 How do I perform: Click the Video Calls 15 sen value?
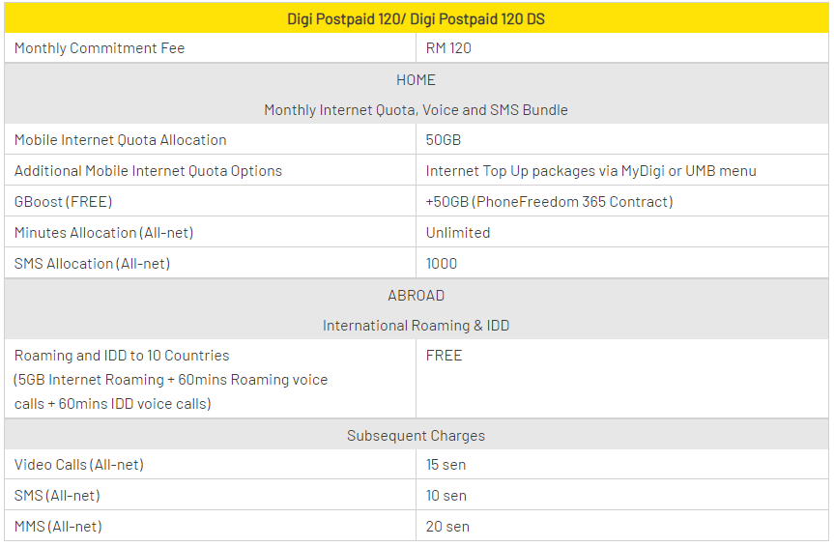click(446, 465)
